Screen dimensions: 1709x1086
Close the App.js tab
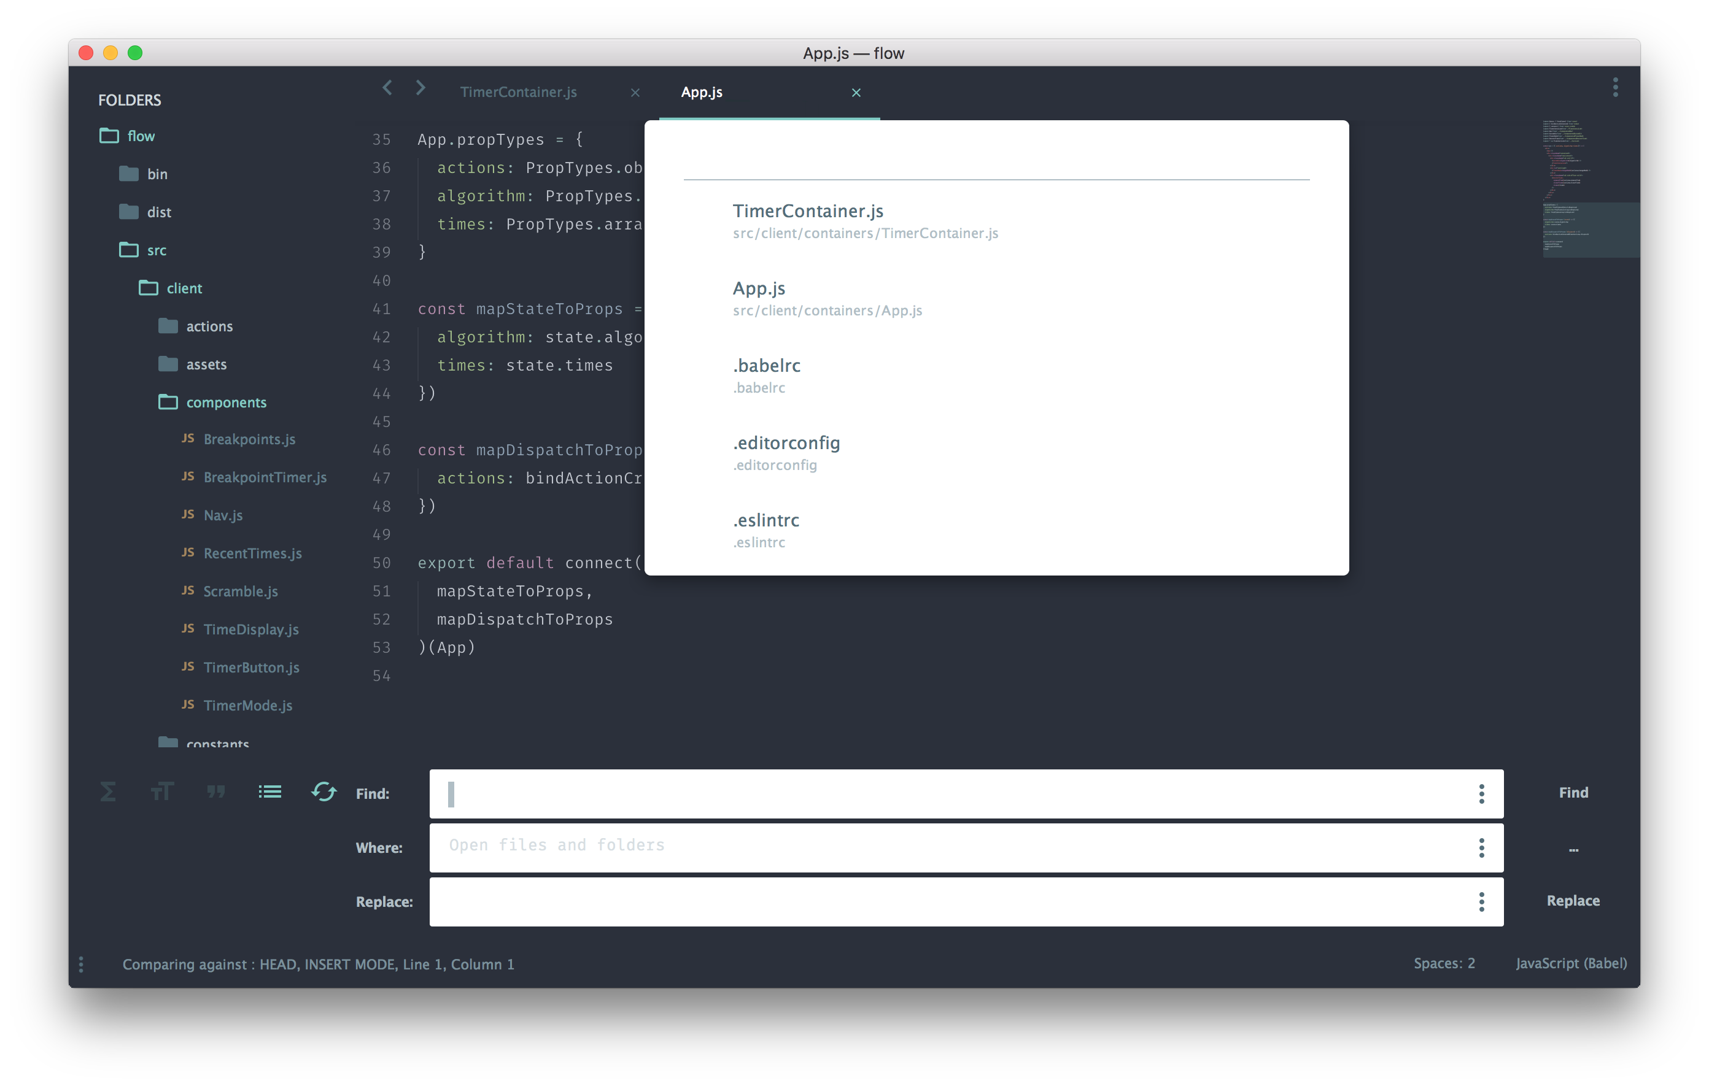[x=856, y=93]
